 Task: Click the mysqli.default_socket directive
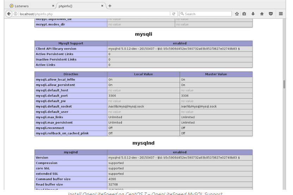pos(71,106)
